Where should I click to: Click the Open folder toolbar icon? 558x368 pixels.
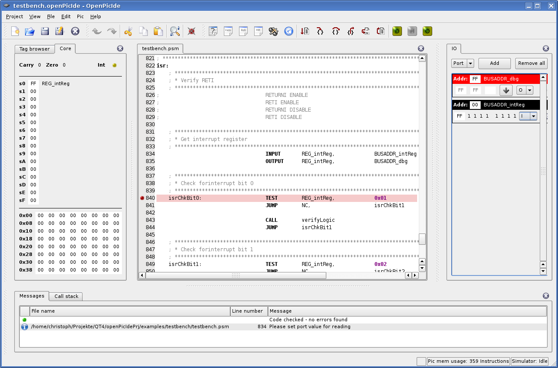[29, 31]
